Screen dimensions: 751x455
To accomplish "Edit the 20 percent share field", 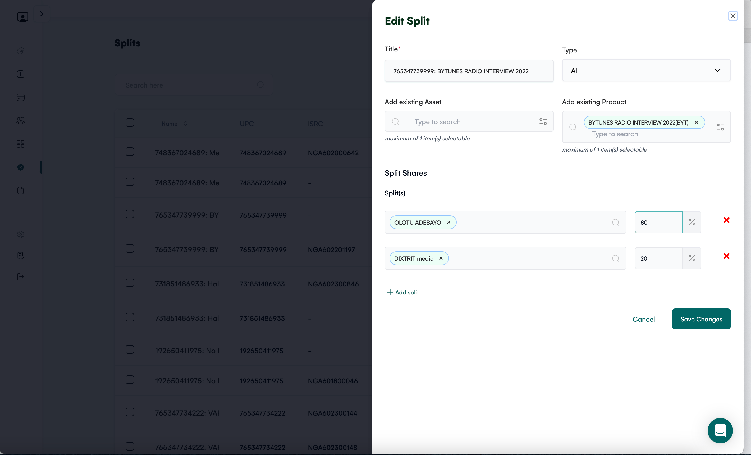I will 658,258.
